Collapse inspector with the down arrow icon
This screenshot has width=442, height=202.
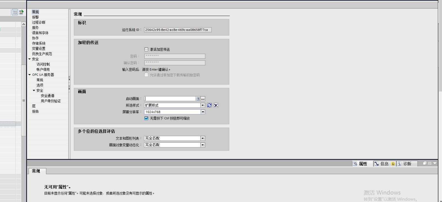pos(435,163)
